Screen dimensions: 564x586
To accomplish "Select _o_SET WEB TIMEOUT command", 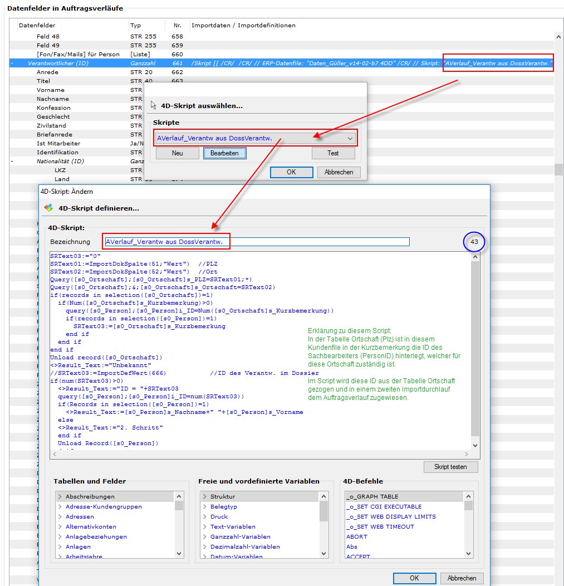I will pyautogui.click(x=380, y=527).
